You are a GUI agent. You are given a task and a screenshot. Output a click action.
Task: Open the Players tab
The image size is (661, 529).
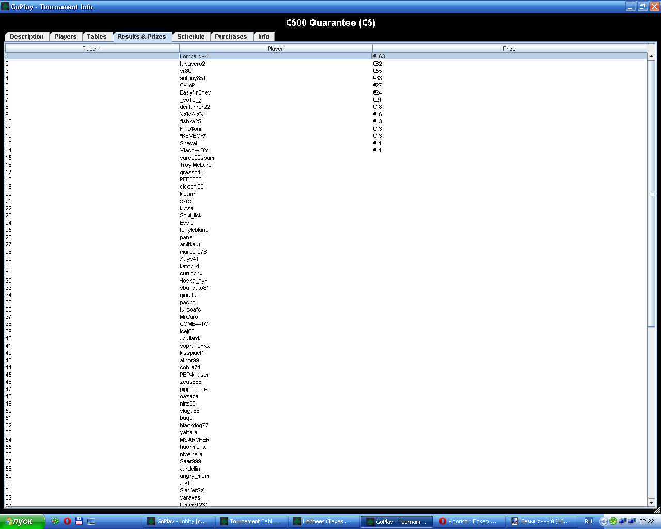coord(65,37)
